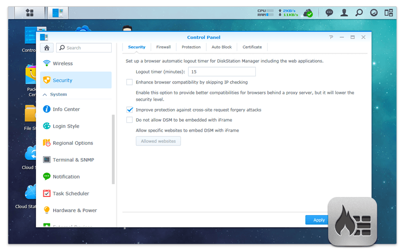Open the DSM Main Menu grid icon

[30, 12]
